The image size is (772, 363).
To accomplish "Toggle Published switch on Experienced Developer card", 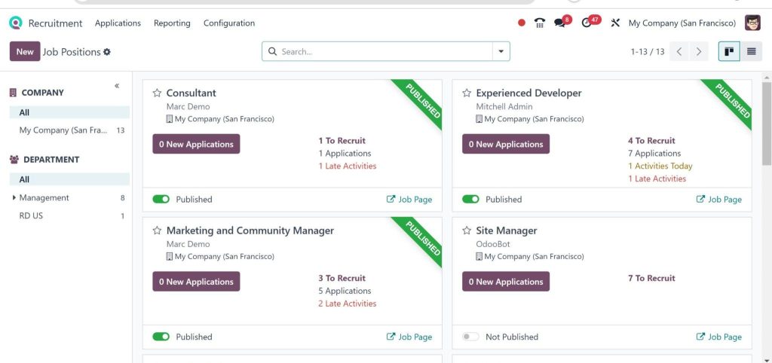I will pos(470,200).
